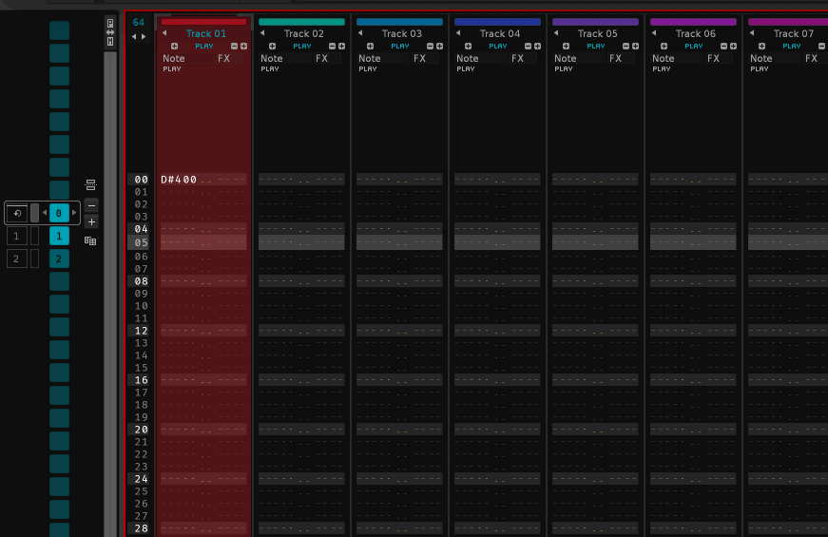Toggle the PLAY state of Track 03

(400, 46)
